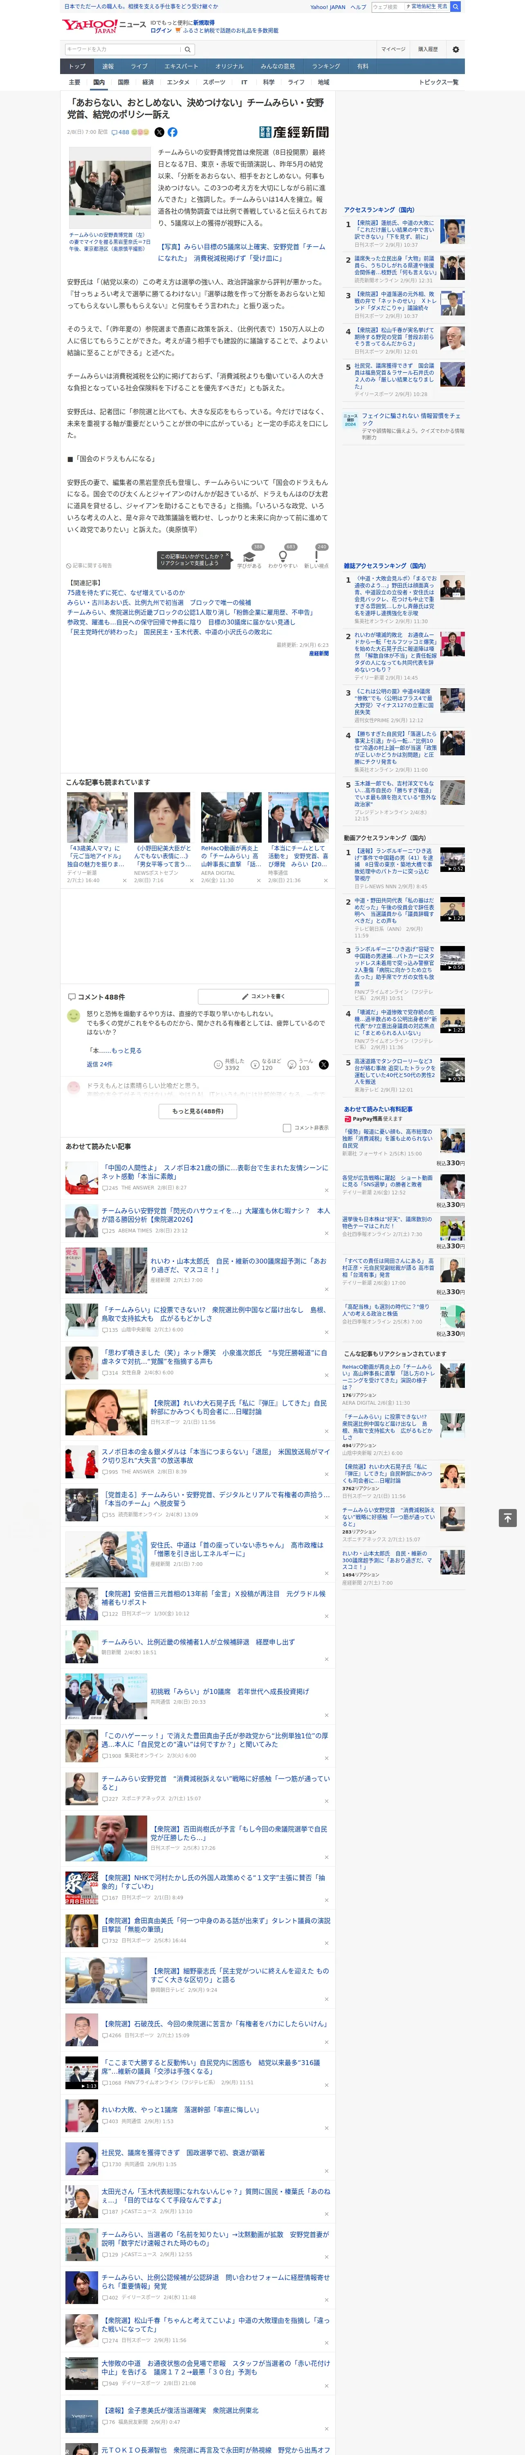The height and width of the screenshot is (2455, 525).
Task: Click the Yahoo! JAPAN News logo
Action: pyautogui.click(x=105, y=26)
